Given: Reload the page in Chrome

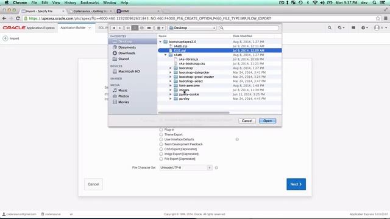Looking at the screenshot, I should coord(18,18).
